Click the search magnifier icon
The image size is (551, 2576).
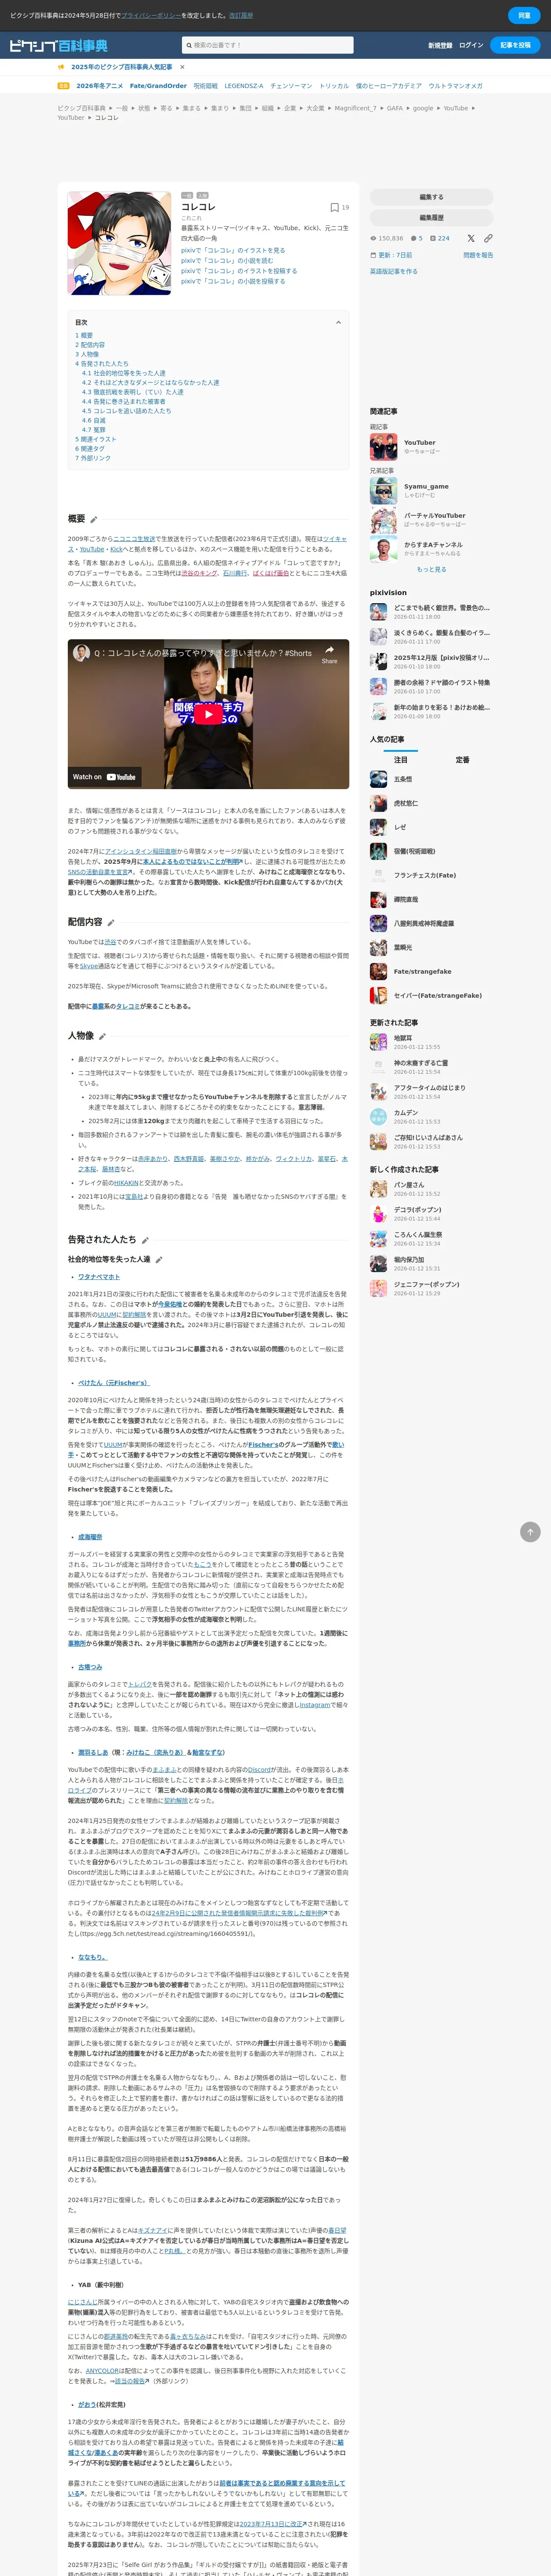(188, 45)
